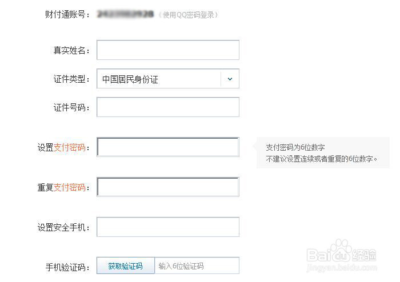Click the 证件类型 field label

point(71,79)
